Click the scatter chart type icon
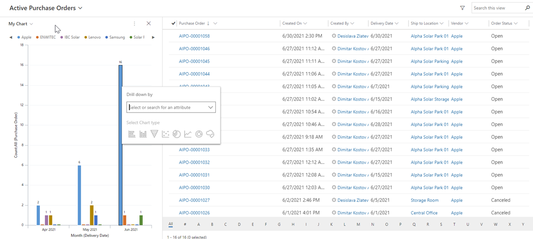533x239 pixels. click(166, 134)
